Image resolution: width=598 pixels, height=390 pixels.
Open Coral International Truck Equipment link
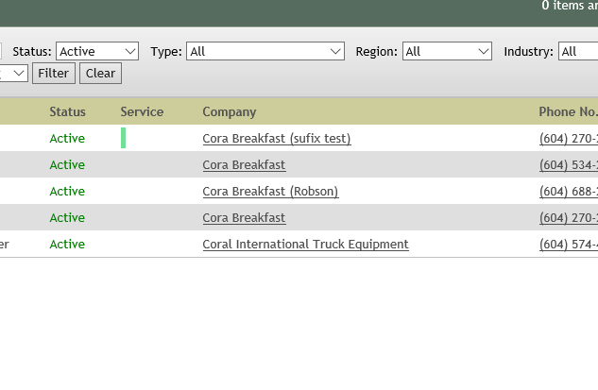click(305, 244)
